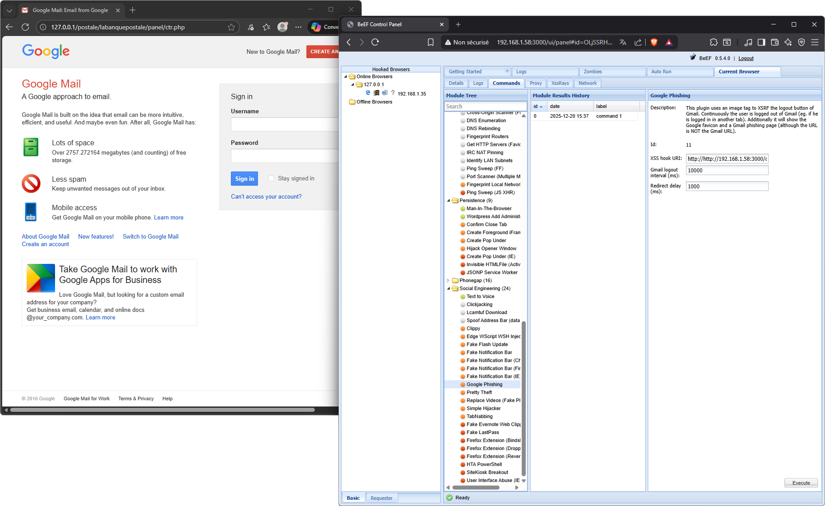Image resolution: width=825 pixels, height=506 pixels.
Task: Check the Stay signed in checkbox
Action: (271, 179)
